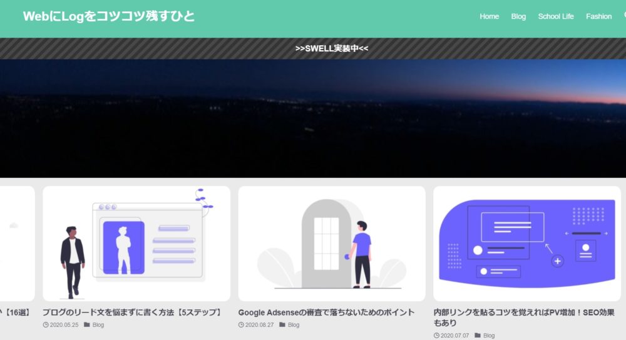Image resolution: width=626 pixels, height=340 pixels.
Task: Click clock icon beside 2020.07.07
Action: tap(436, 336)
